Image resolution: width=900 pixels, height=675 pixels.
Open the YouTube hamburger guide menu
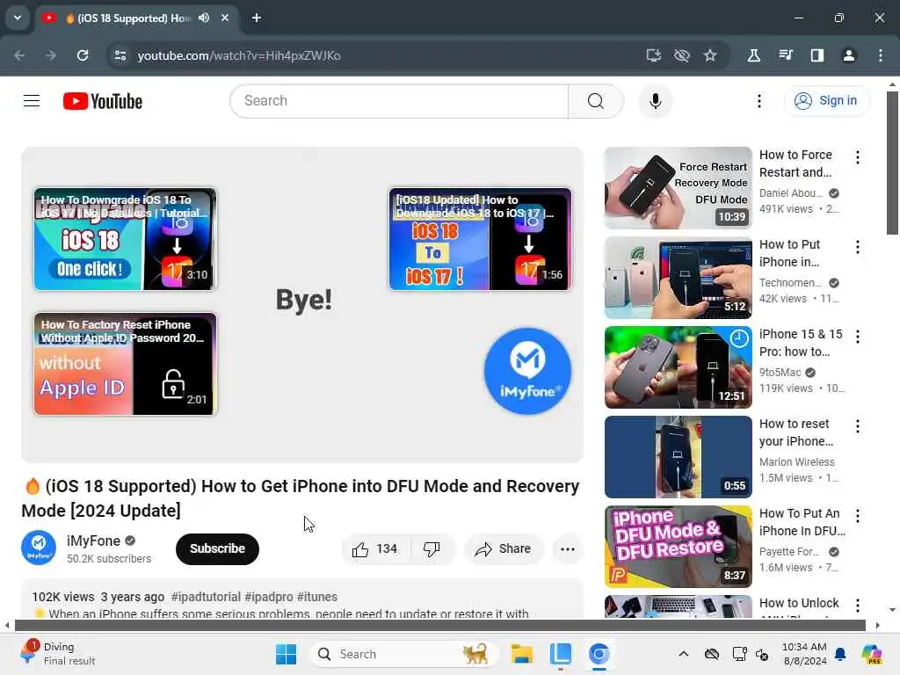click(32, 101)
